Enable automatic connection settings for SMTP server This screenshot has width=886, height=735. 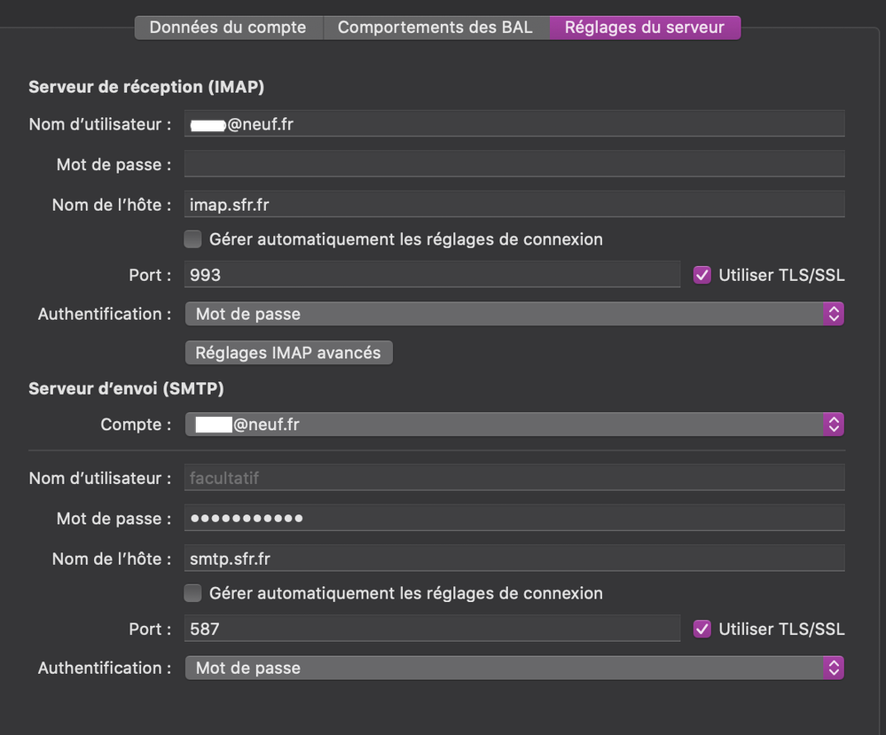[x=192, y=592]
